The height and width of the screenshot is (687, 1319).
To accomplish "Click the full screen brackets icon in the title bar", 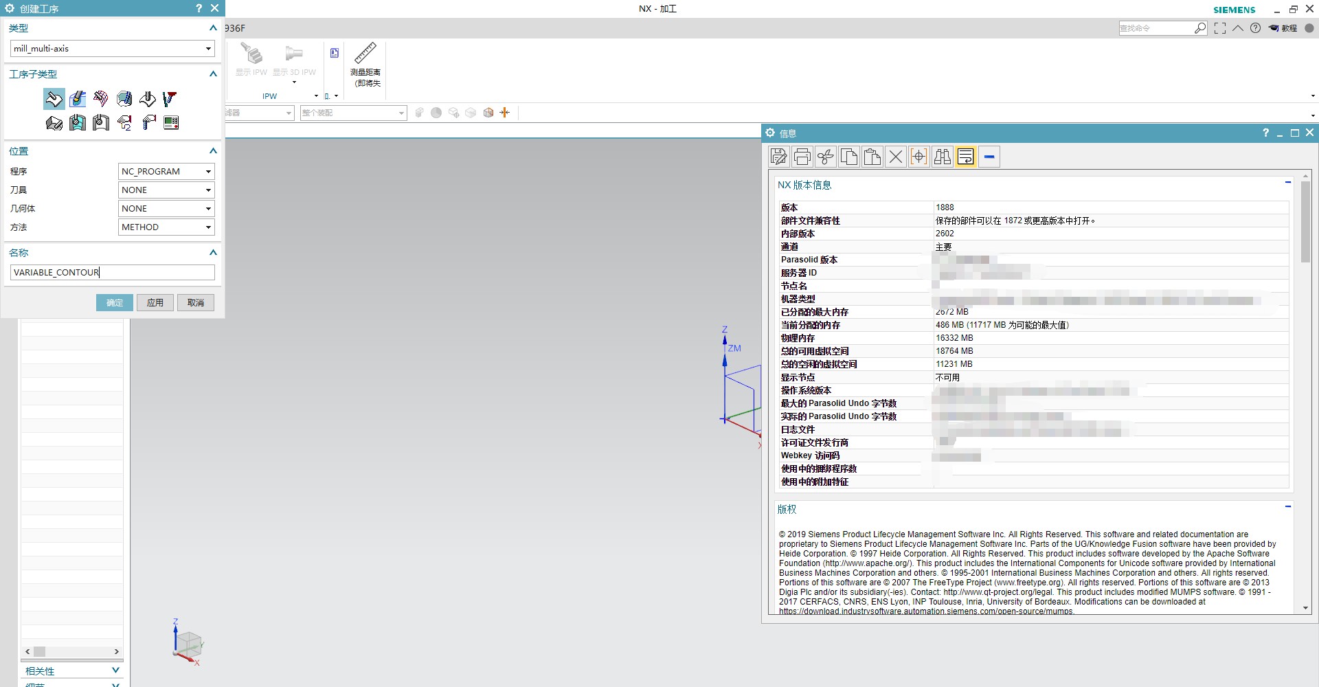I will [1220, 28].
